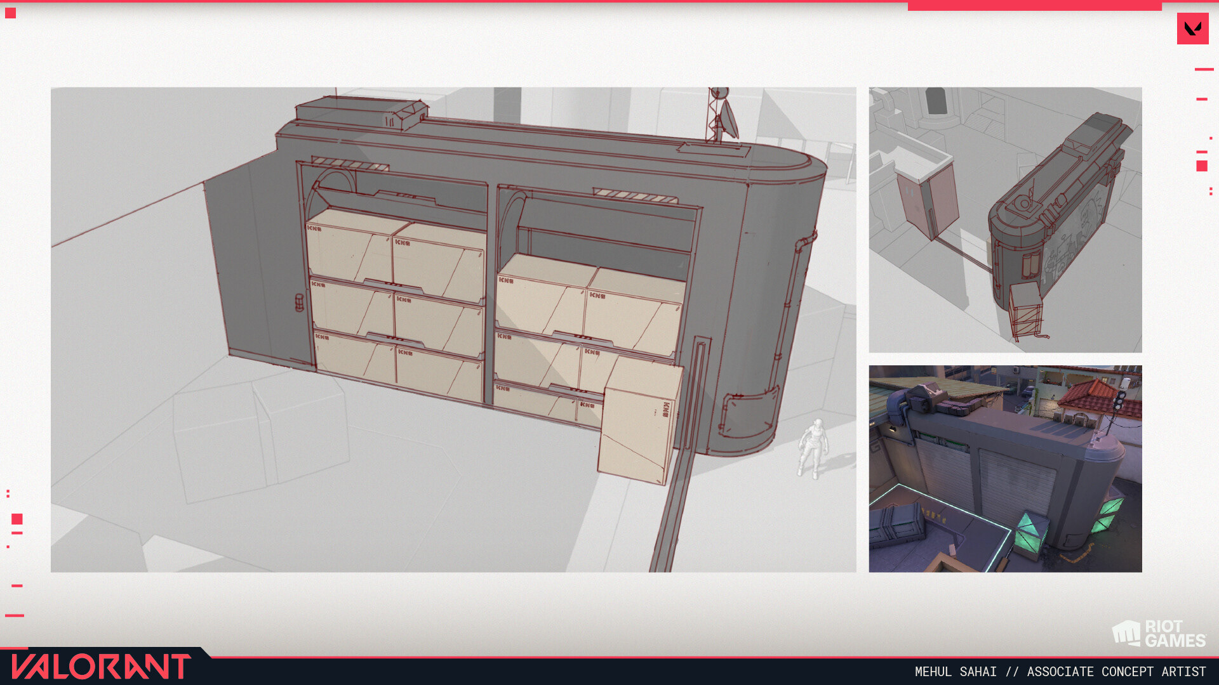Click the open swinging crate door
The width and height of the screenshot is (1219, 685).
tap(641, 420)
